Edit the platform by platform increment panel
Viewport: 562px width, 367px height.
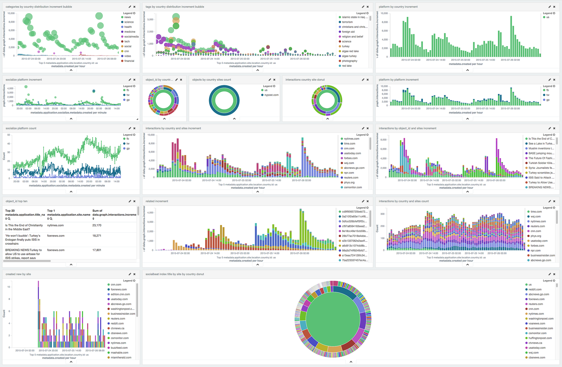click(550, 80)
